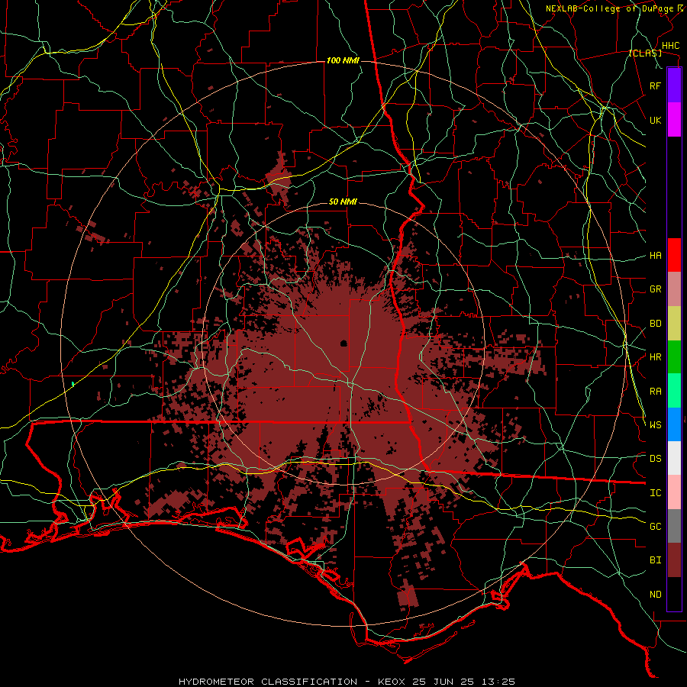687x687 pixels.
Task: Click the black ND legend swatch
Action: (674, 594)
